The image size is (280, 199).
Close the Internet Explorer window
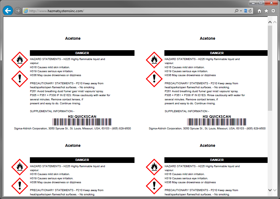(x=272, y=3)
